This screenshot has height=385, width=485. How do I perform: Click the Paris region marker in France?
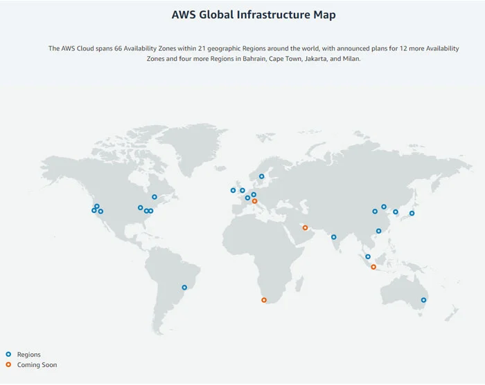tap(247, 198)
